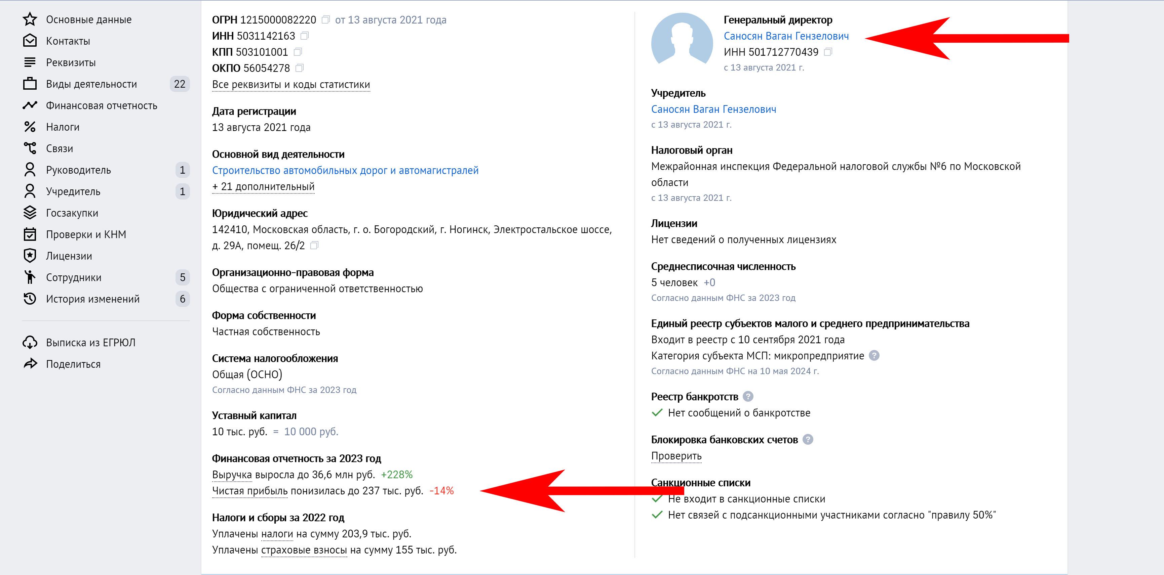Copy the ОГРН number with copy icon
The width and height of the screenshot is (1164, 575).
[325, 20]
